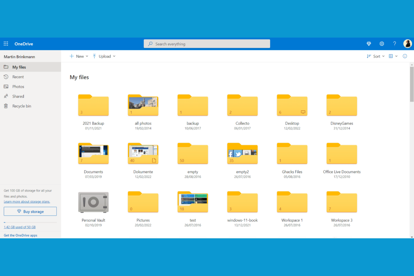This screenshot has height=276, width=414.
Task: Select My files in sidebar
Action: (30, 67)
